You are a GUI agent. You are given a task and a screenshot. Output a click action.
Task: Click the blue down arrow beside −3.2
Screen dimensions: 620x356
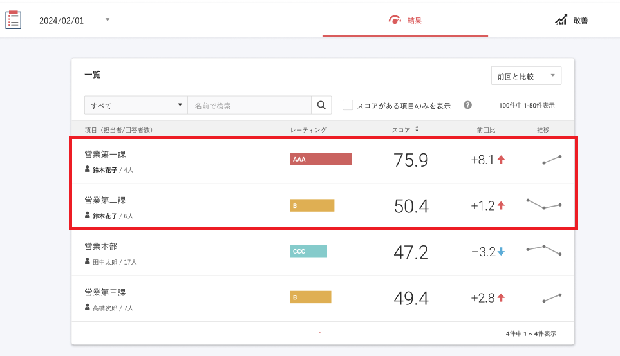(x=501, y=252)
